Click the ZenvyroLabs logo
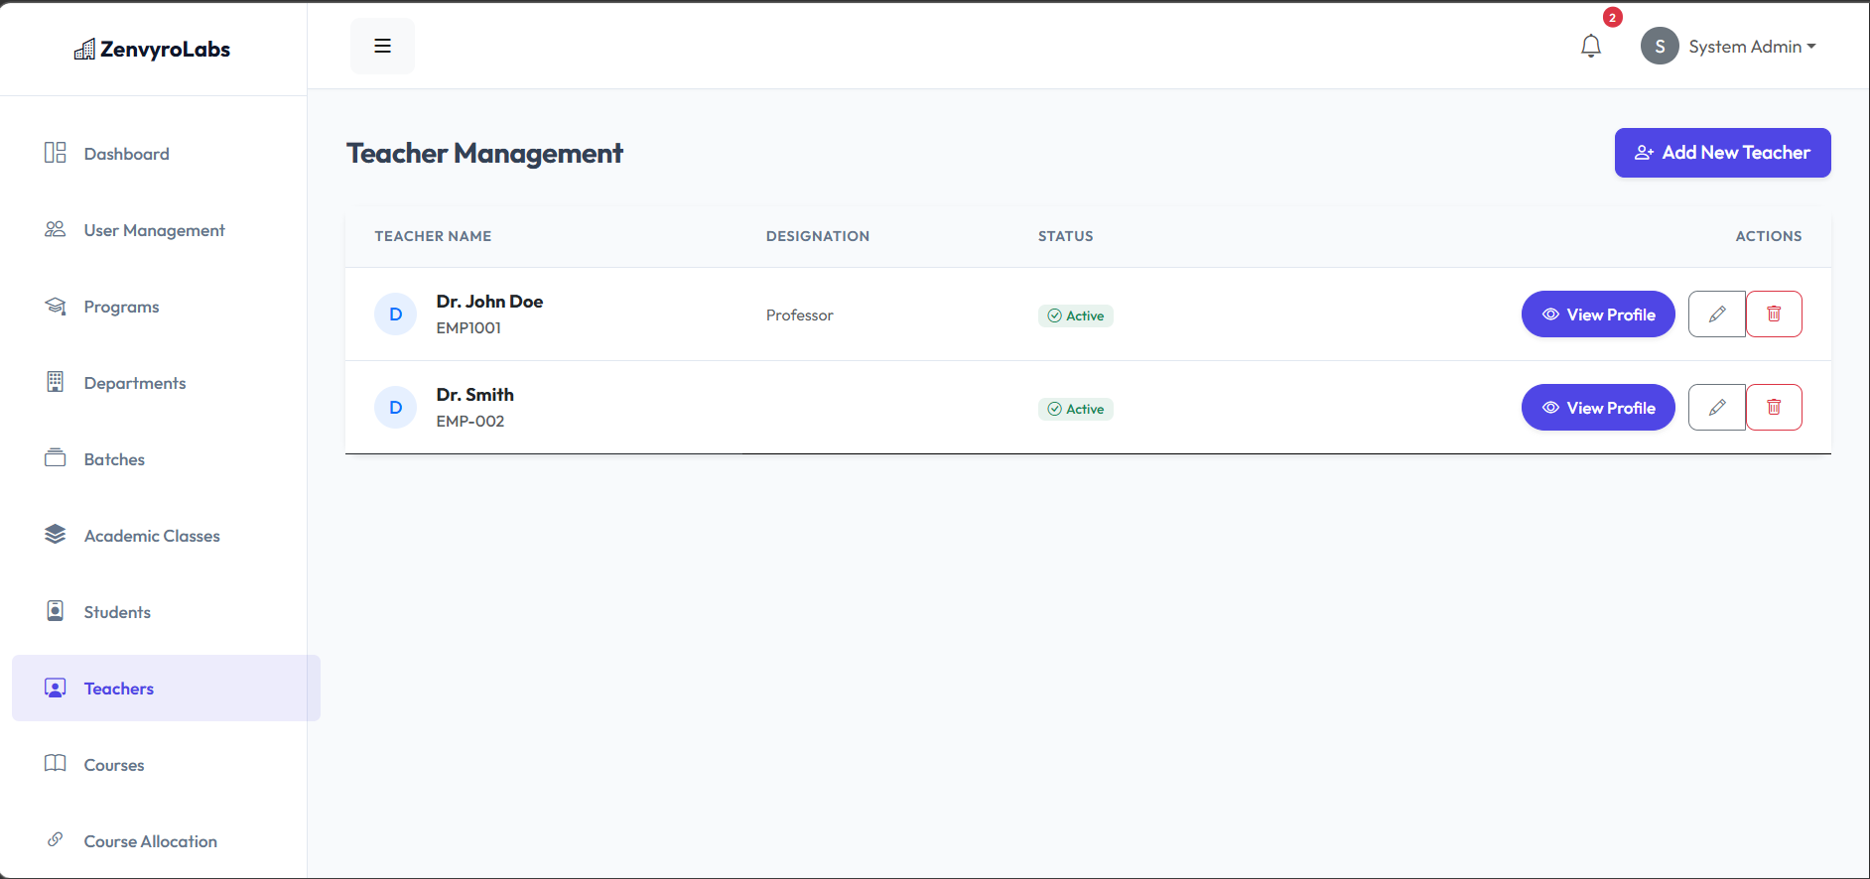 [x=153, y=50]
